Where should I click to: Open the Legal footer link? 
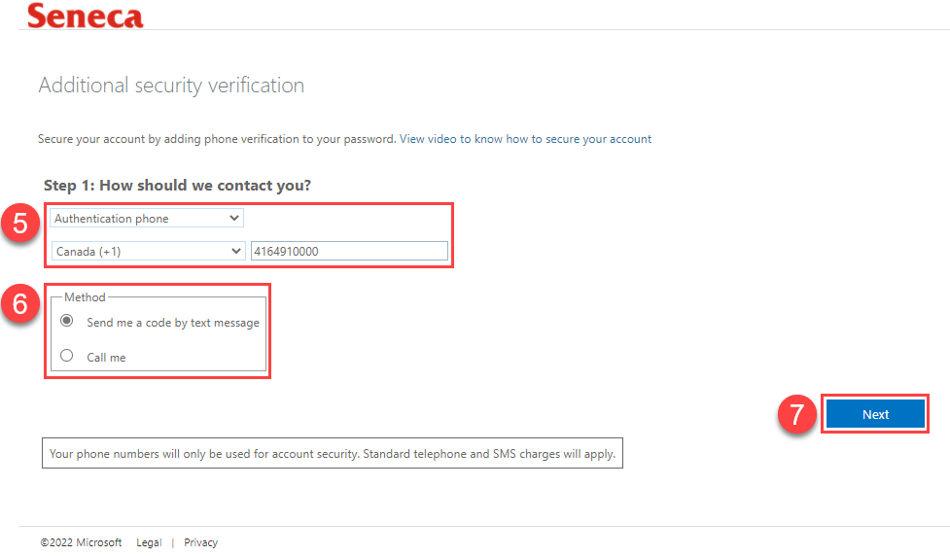click(x=149, y=542)
